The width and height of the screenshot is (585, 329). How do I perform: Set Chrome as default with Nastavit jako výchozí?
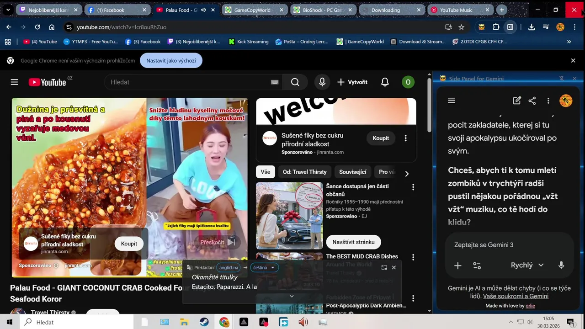point(171,60)
